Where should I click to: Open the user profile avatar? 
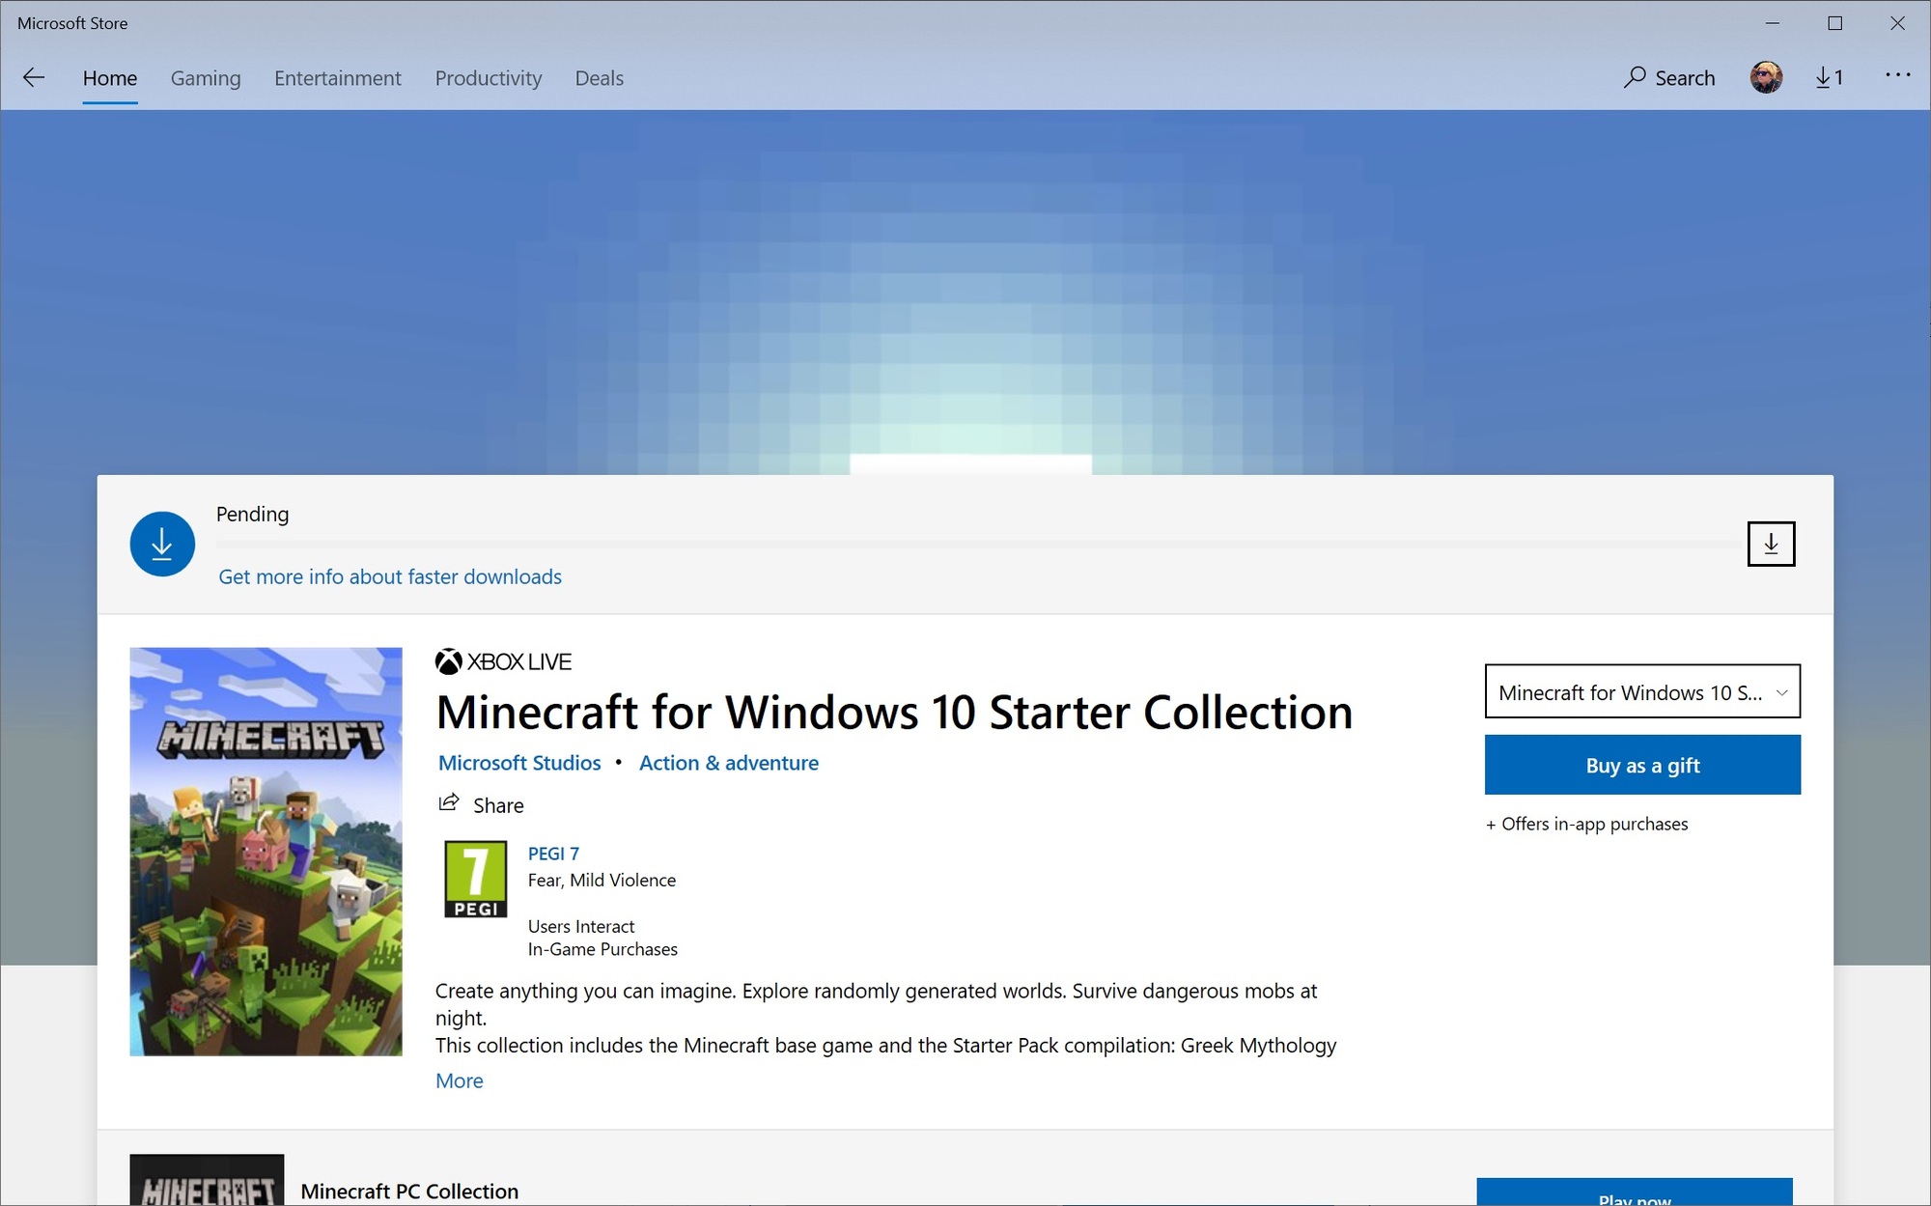tap(1766, 77)
